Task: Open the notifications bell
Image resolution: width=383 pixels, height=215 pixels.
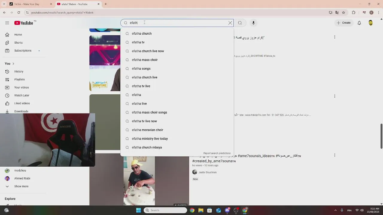Action: click(359, 23)
